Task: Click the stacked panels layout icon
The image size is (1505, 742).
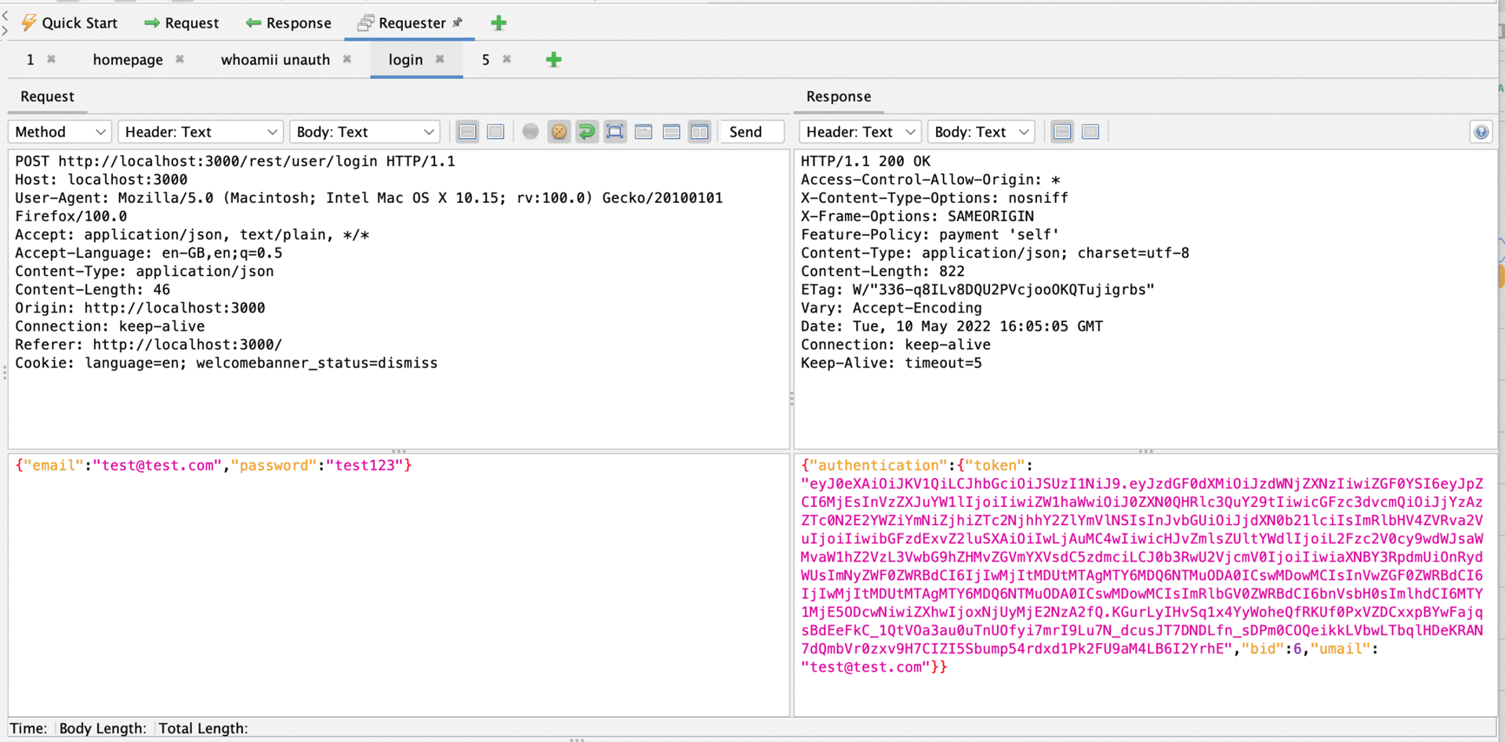Action: 672,132
